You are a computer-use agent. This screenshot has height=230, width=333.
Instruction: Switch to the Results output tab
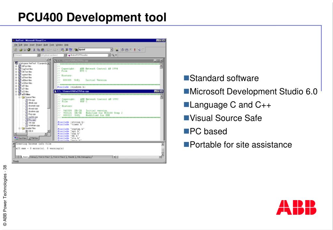point(71,157)
